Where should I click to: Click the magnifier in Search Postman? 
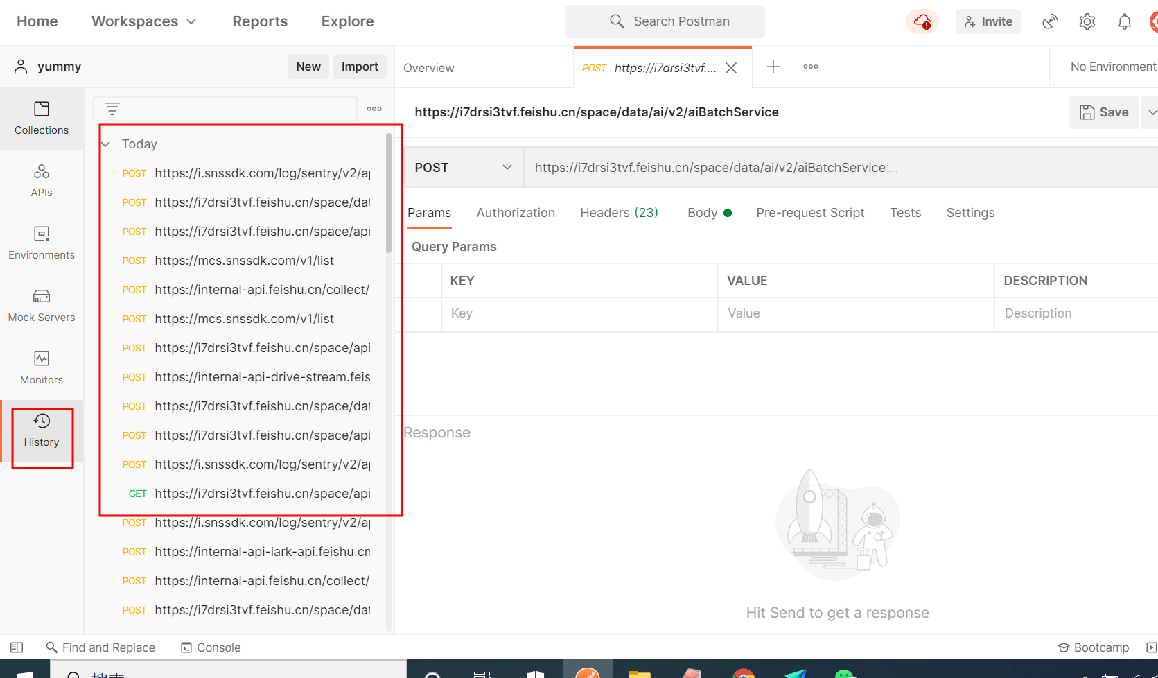tap(617, 21)
